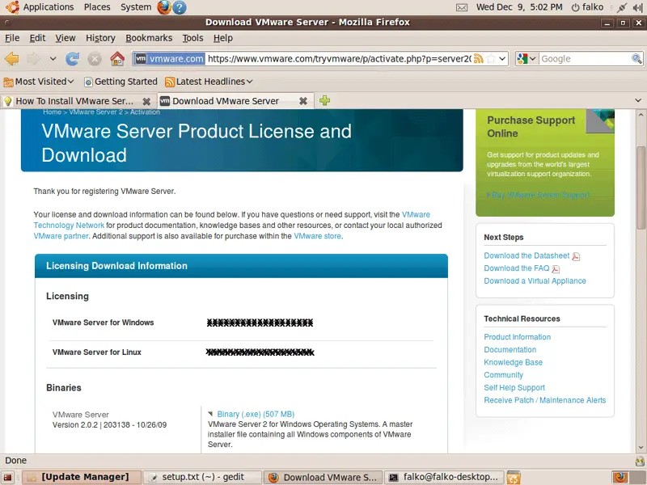Open the Help launcher in top panel
This screenshot has width=647, height=485.
[x=180, y=7]
